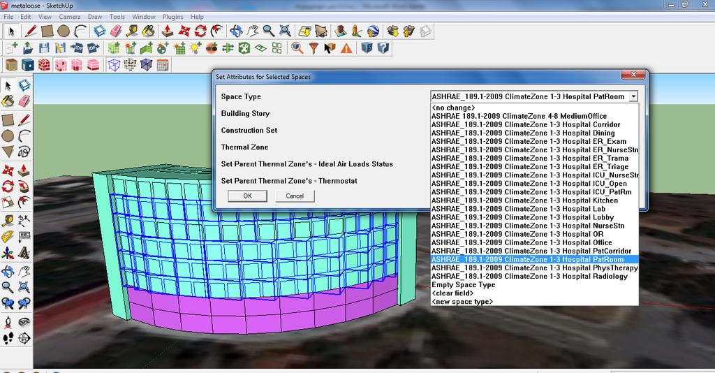Click the blue wireframe cube icon
The image size is (715, 373).
coord(114,65)
